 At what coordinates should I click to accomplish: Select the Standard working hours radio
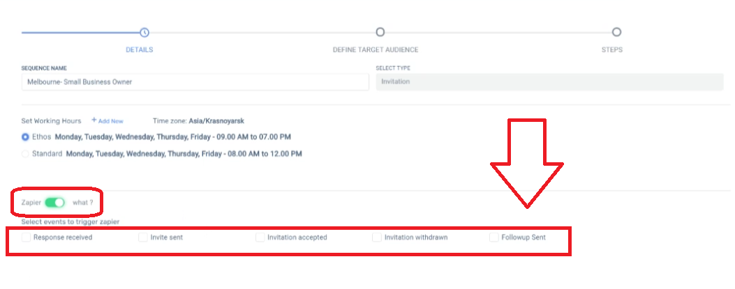coord(25,153)
